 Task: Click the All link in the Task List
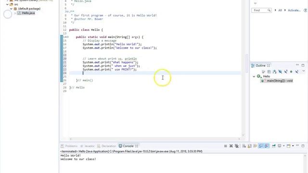280,10
